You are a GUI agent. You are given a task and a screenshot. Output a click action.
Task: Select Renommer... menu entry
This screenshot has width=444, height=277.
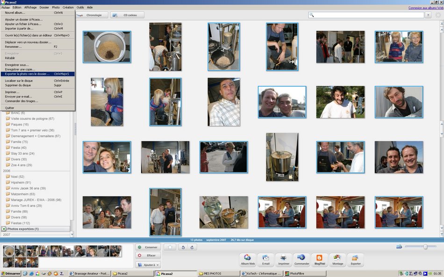(37, 47)
